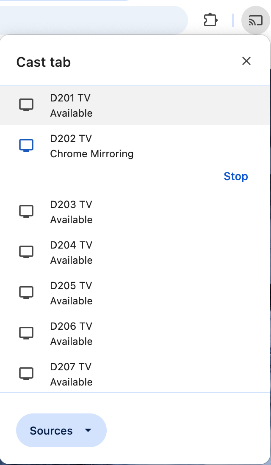Select D206 TV as cast target
This screenshot has width=271, height=465.
coord(135,334)
